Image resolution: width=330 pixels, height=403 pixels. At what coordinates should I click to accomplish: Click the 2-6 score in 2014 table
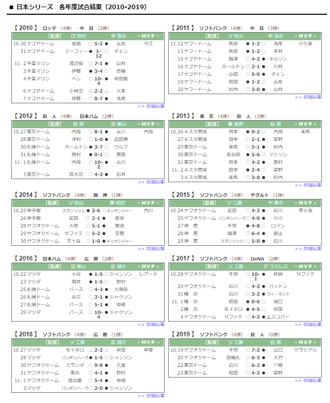click(x=96, y=211)
